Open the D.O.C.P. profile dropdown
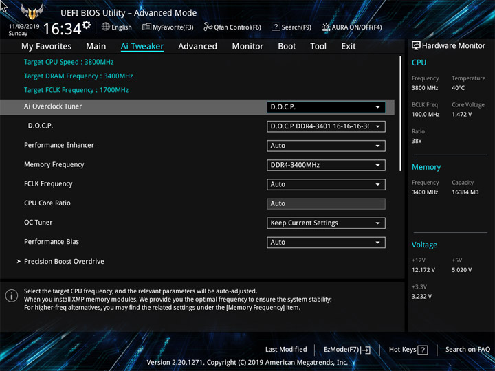This screenshot has height=371, width=495. tap(326, 126)
